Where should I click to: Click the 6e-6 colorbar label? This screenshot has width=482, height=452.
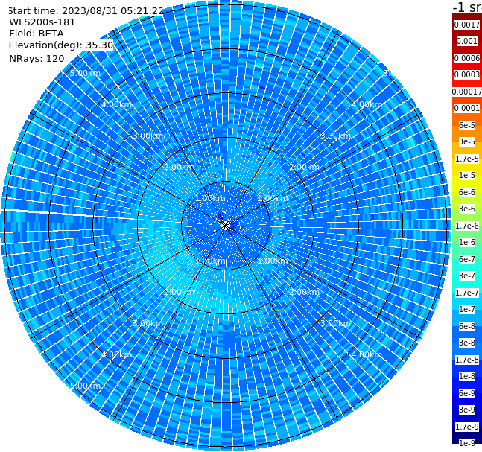(x=467, y=192)
